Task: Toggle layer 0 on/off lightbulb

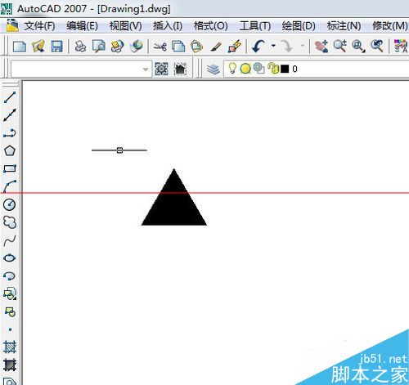Action: click(232, 68)
